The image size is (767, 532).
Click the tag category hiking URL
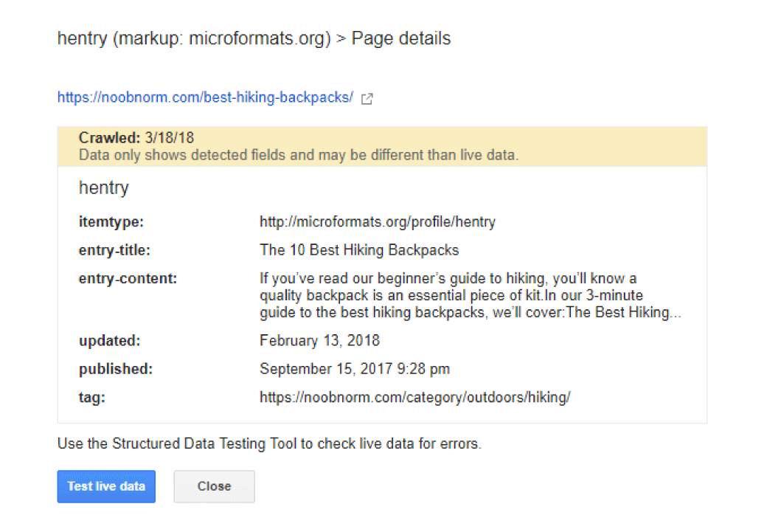point(414,398)
